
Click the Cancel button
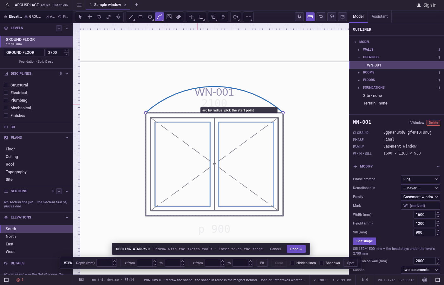coord(275,249)
